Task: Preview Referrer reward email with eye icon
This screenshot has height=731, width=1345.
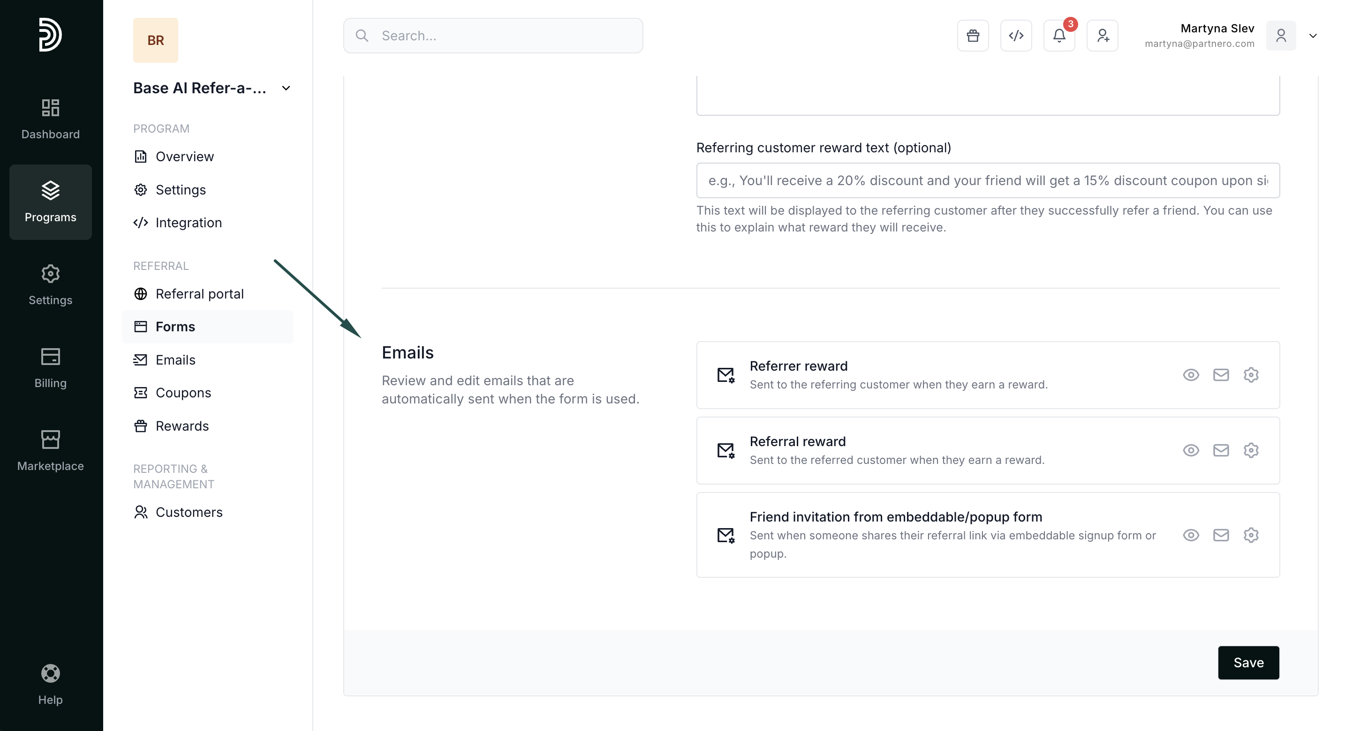Action: click(x=1190, y=374)
